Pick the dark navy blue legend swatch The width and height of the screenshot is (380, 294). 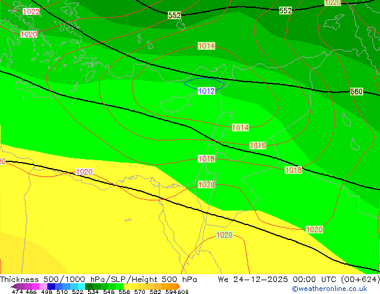click(51, 286)
